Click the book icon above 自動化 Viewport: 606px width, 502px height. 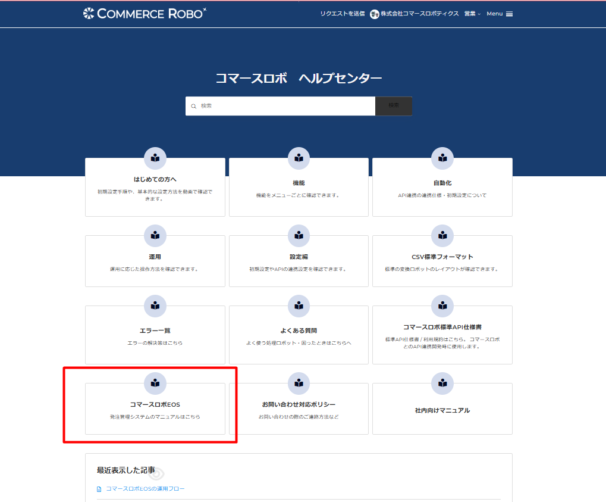pyautogui.click(x=442, y=158)
